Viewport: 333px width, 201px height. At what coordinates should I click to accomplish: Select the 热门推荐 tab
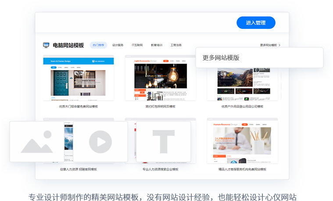point(98,45)
